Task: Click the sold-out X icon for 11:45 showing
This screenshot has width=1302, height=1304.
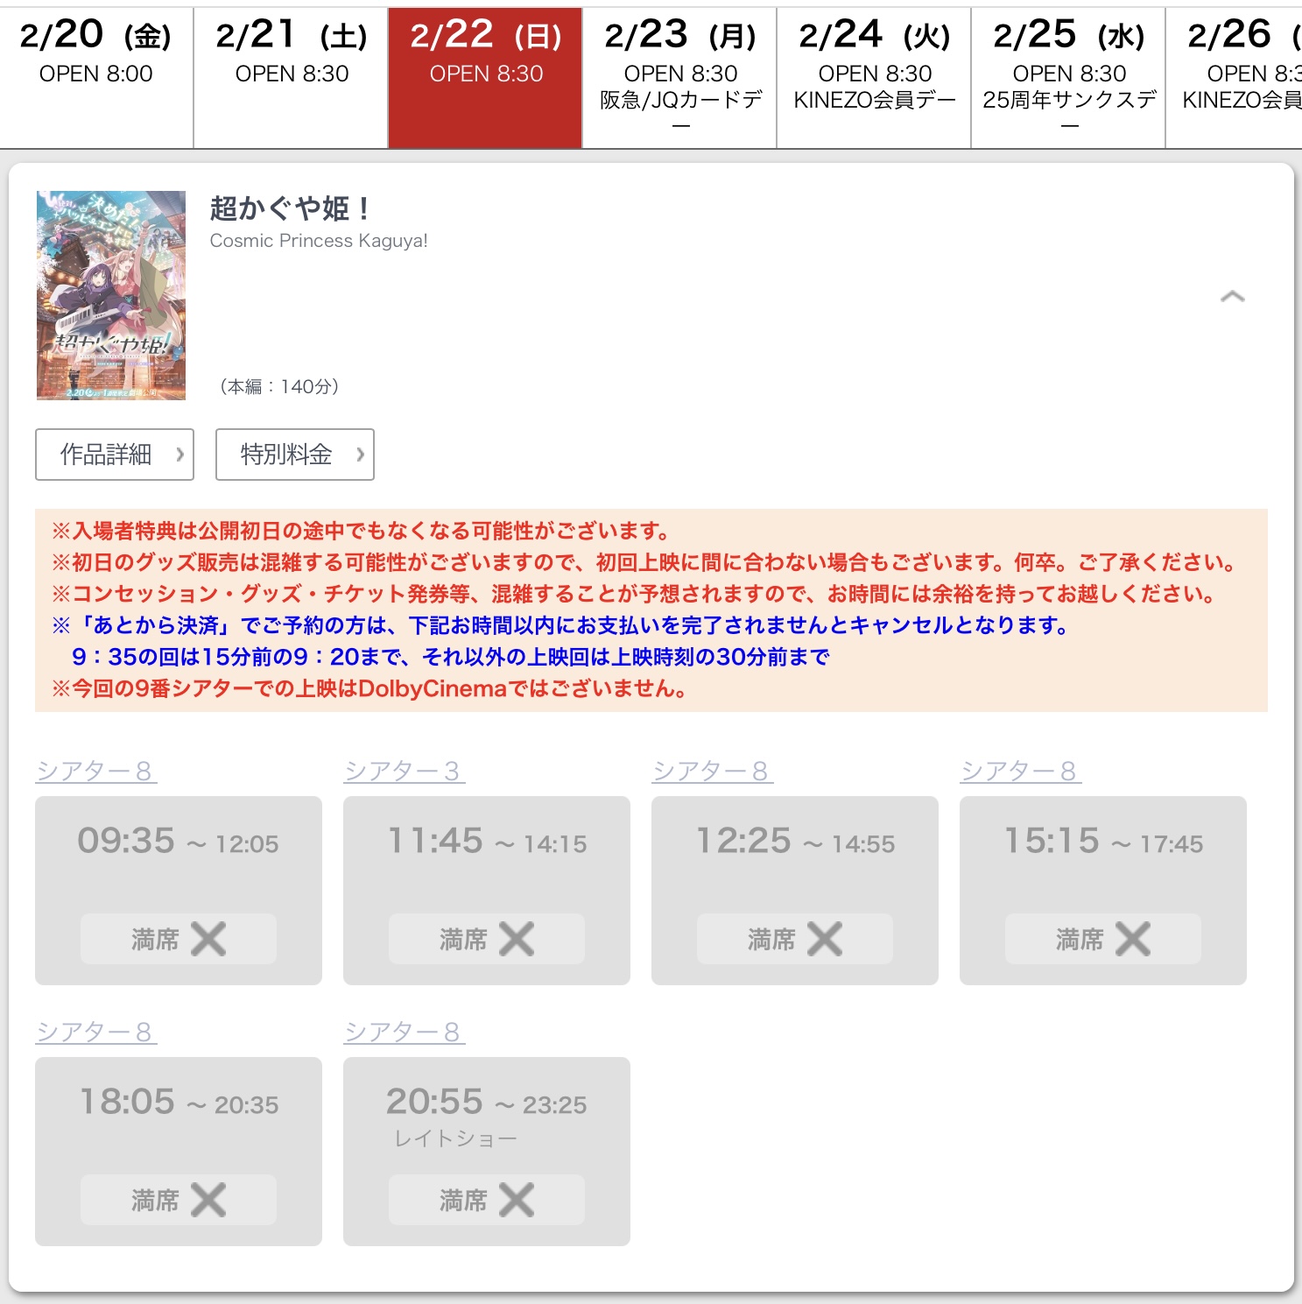Action: 517,939
